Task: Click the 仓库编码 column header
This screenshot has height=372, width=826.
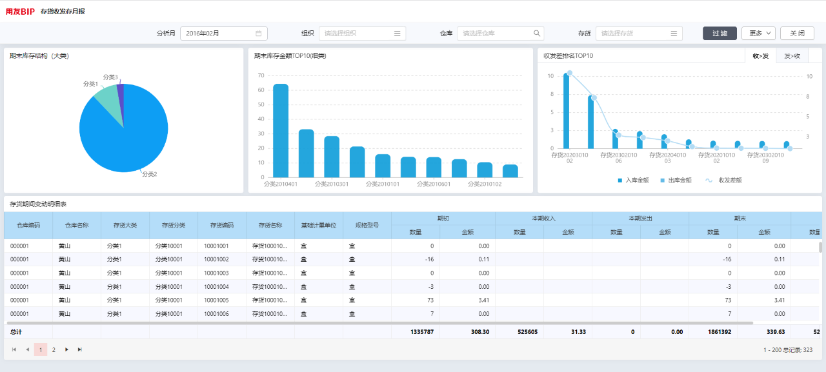Action: [x=28, y=225]
